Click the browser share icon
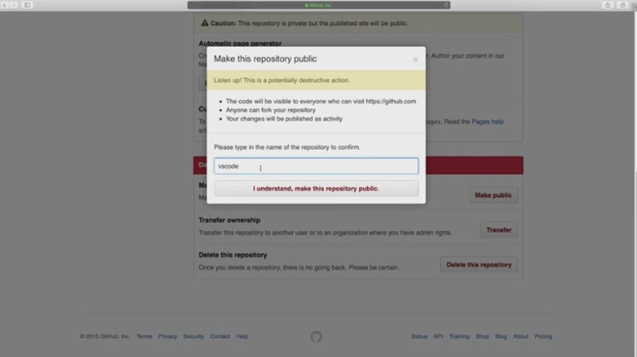 point(608,5)
